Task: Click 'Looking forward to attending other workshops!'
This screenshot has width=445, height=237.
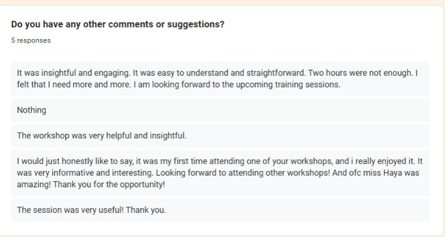Action: [243, 173]
